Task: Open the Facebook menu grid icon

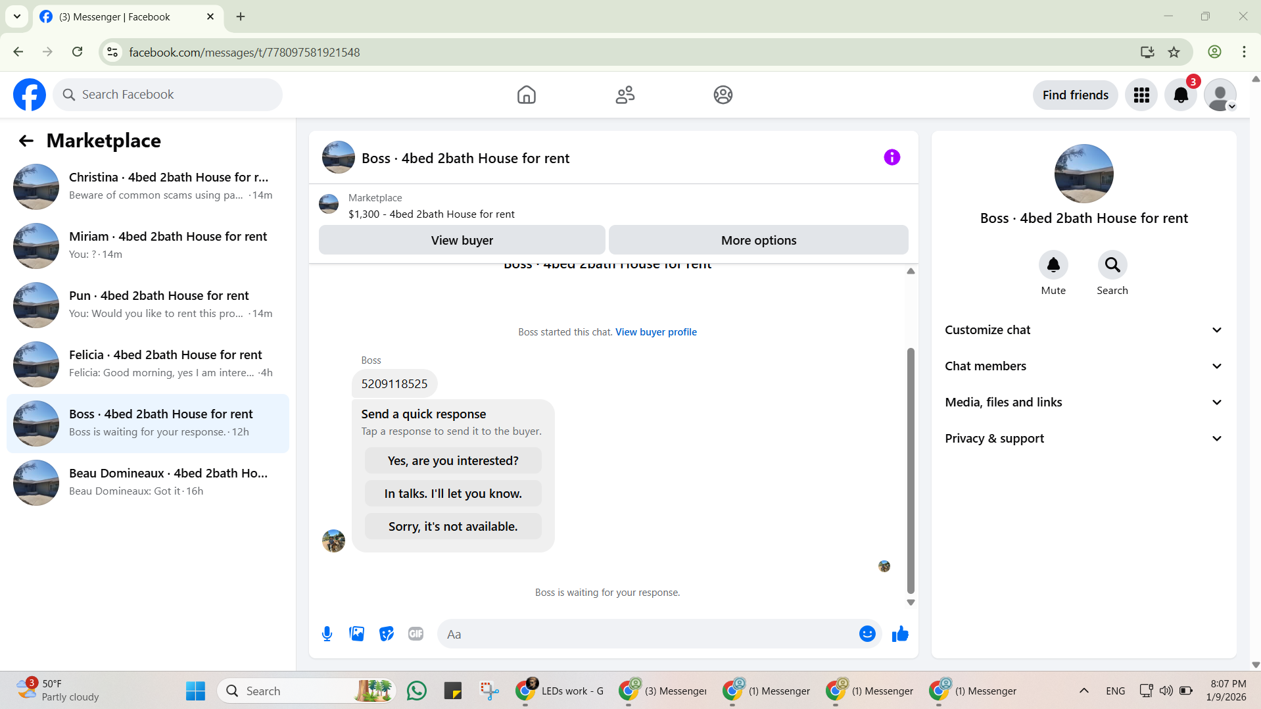Action: coord(1141,95)
